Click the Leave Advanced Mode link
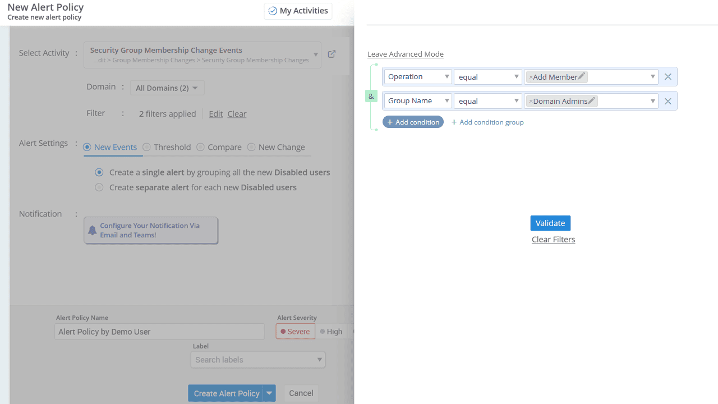This screenshot has width=718, height=404. click(x=405, y=54)
